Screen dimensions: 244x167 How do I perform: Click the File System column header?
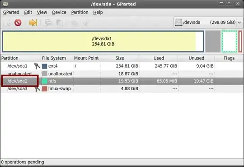tap(54, 58)
